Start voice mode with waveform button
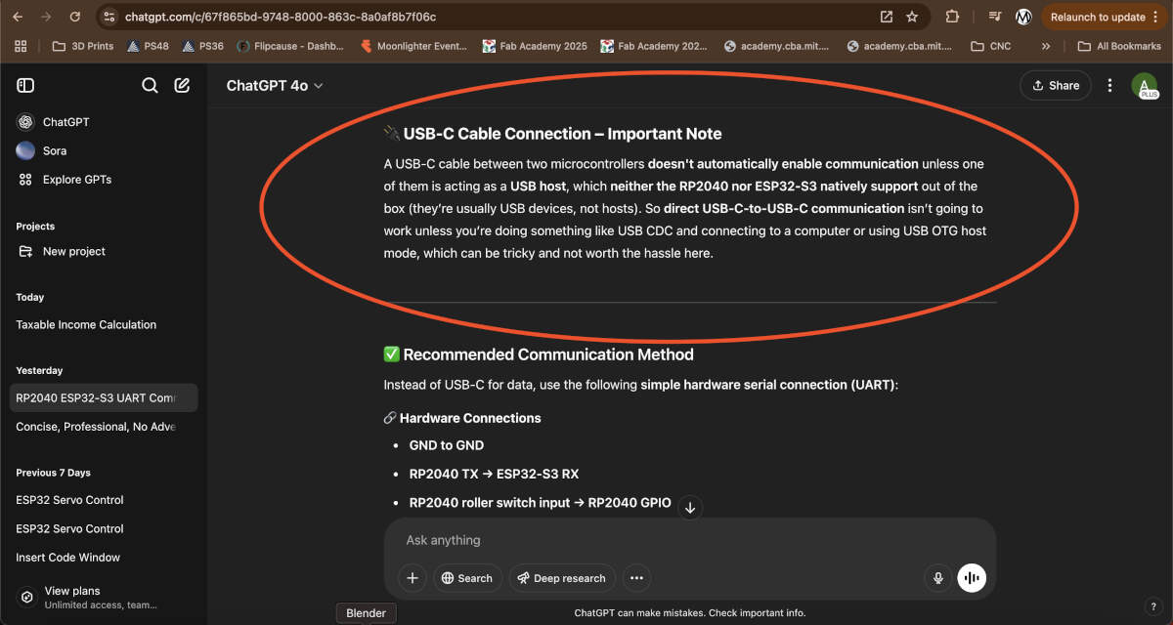Viewport: 1173px width, 625px height. pyautogui.click(x=972, y=578)
